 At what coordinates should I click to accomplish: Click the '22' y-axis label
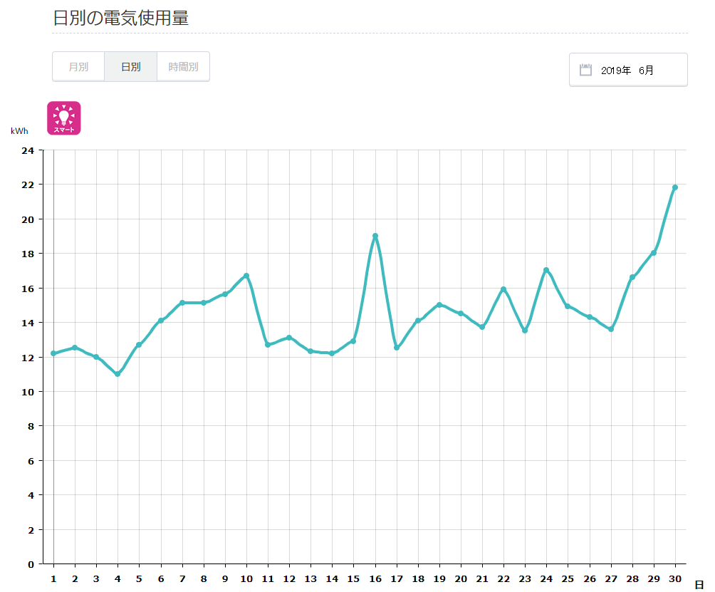coord(28,185)
